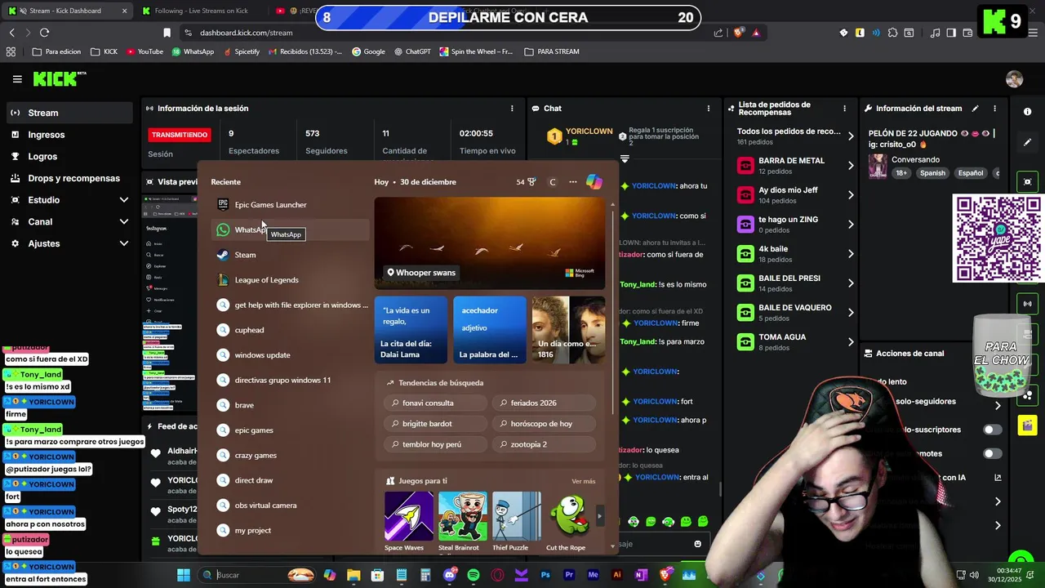Click 'Ver más' for games
The width and height of the screenshot is (1045, 588).
tap(584, 481)
